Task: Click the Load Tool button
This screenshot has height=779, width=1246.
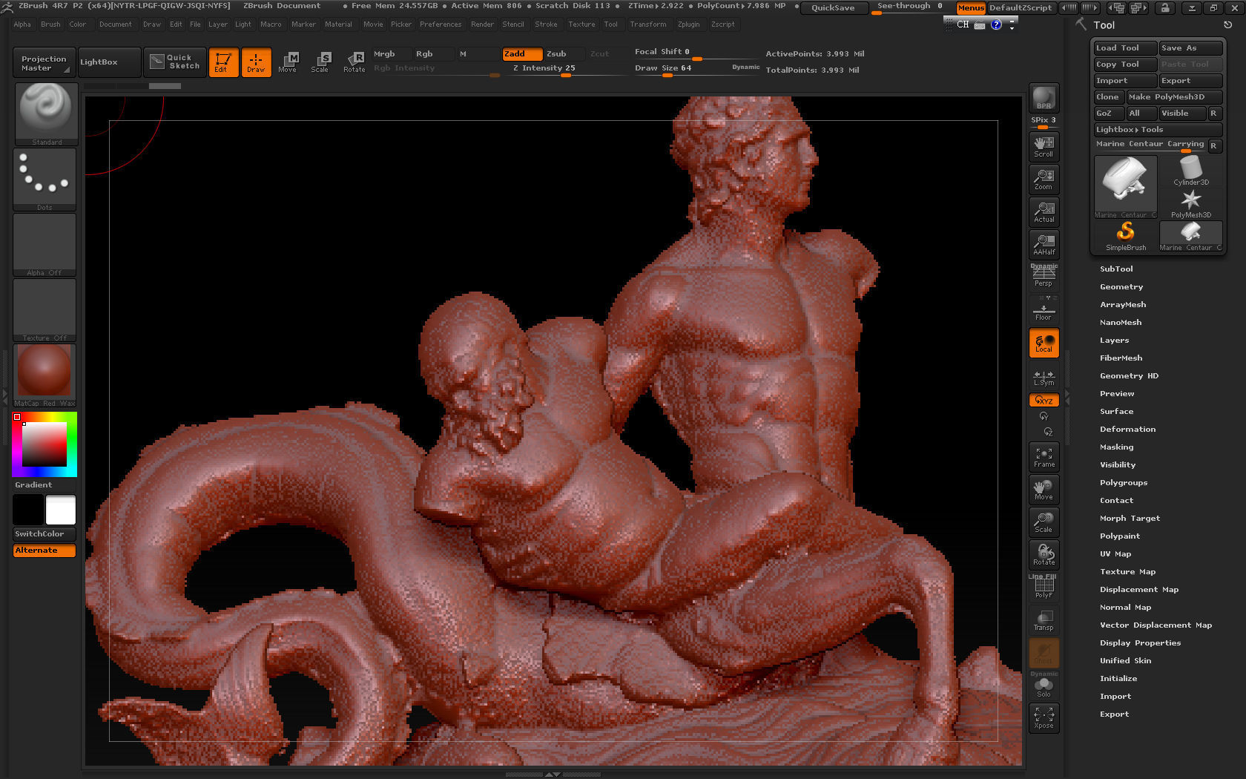Action: pos(1125,48)
